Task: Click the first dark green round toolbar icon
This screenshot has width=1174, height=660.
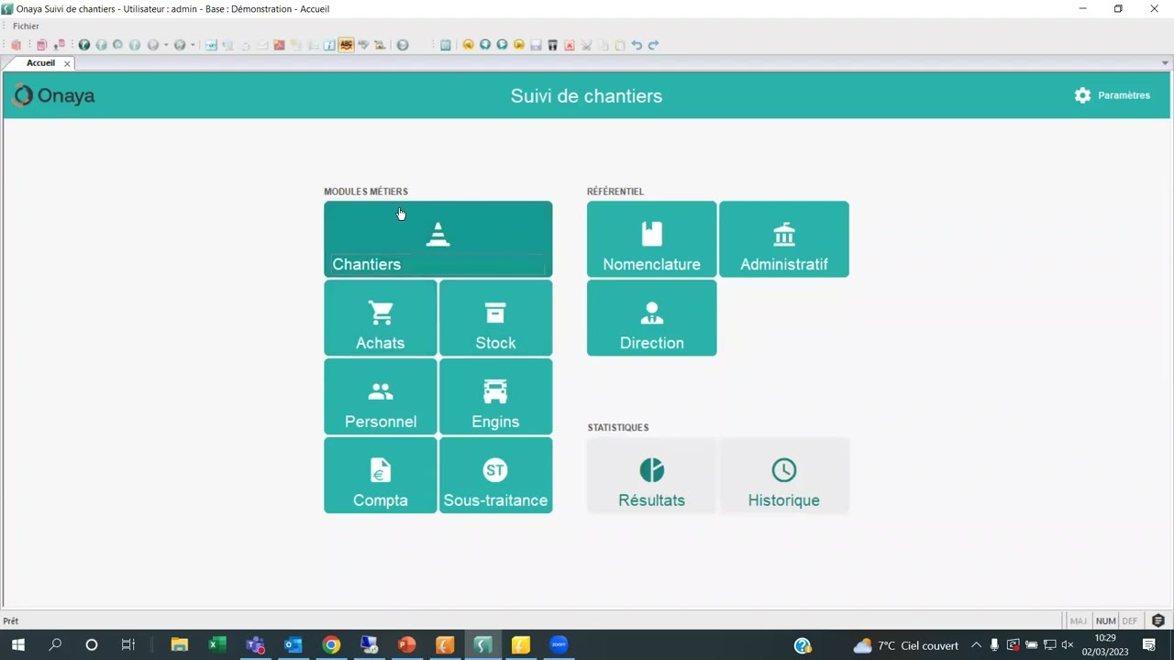Action: point(84,45)
